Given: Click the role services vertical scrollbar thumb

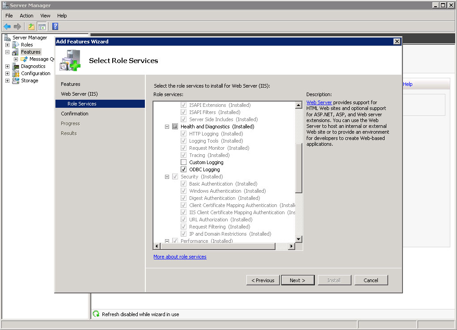Looking at the screenshot, I should [x=298, y=168].
